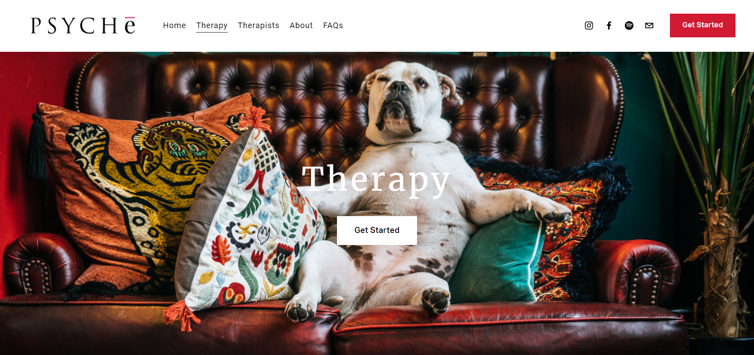Click the large Therapy hero heading
The image size is (754, 355).
[376, 180]
